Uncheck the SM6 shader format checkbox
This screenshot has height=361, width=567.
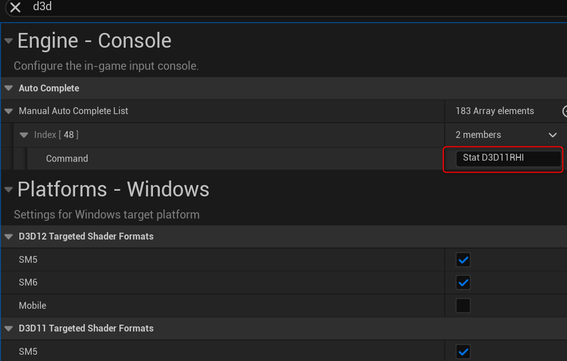(x=463, y=283)
